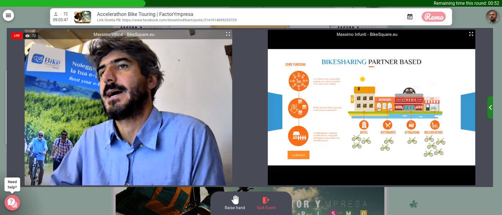Click the Come Funziona heading

pos(295,65)
